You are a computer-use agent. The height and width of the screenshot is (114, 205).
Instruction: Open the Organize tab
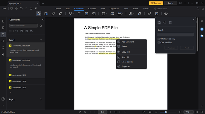coord(114,8)
